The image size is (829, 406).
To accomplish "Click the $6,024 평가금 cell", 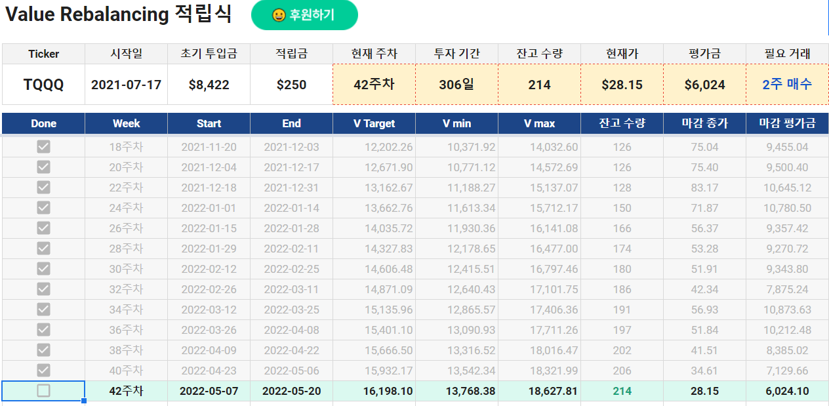I will (704, 84).
